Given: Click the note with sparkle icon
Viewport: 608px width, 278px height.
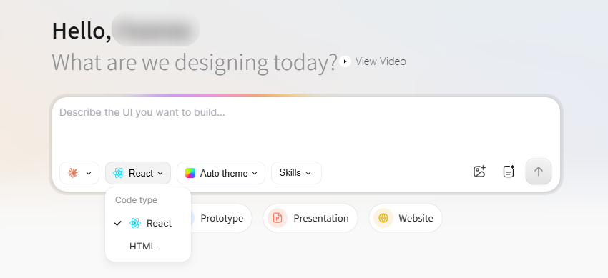Looking at the screenshot, I should [x=509, y=172].
